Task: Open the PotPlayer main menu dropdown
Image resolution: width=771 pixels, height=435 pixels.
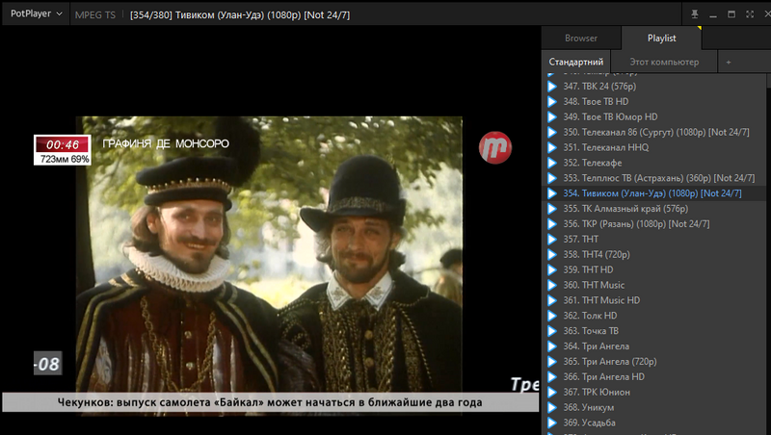Action: (x=36, y=13)
